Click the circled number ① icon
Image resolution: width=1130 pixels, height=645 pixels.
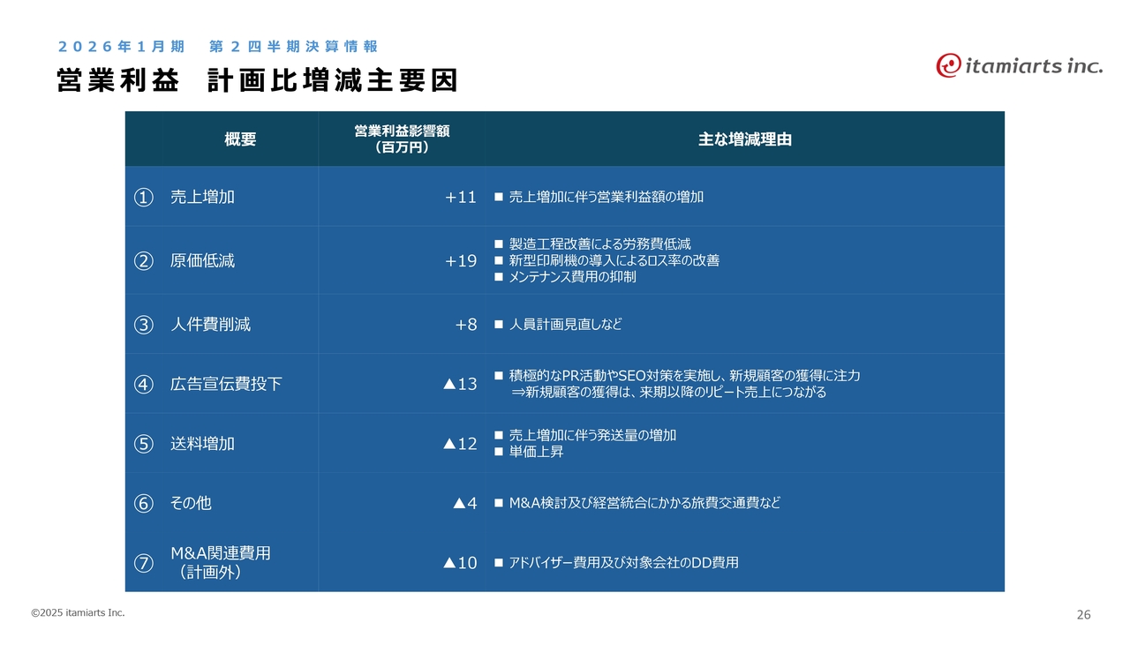pos(143,198)
